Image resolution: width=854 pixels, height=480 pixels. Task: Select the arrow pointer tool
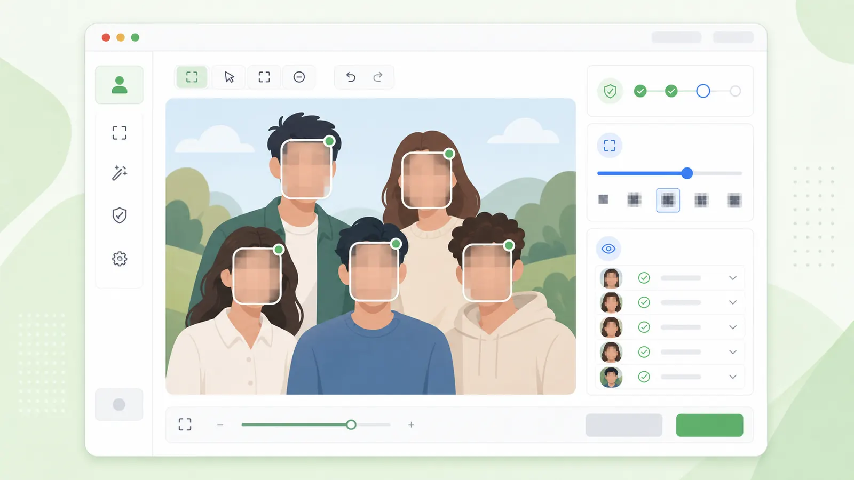[x=230, y=77]
